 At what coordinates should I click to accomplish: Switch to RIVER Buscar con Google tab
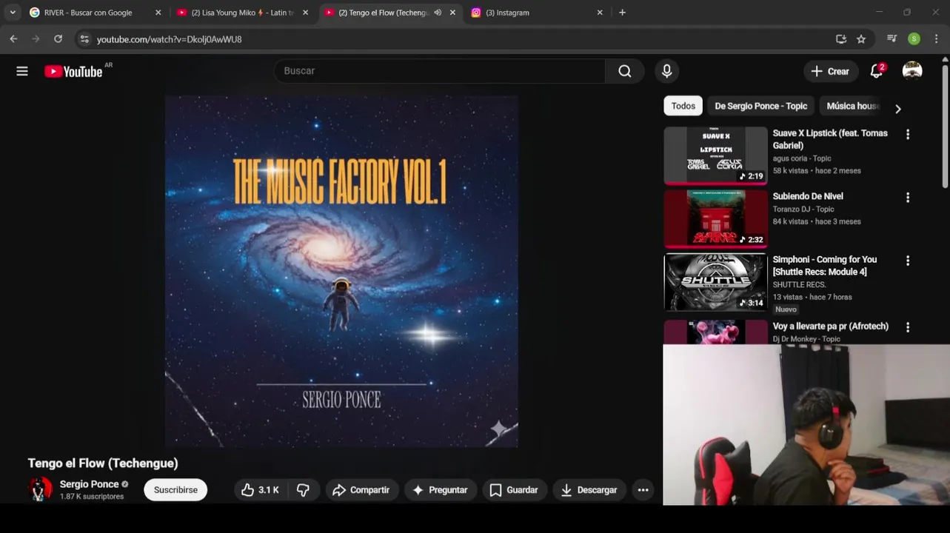tap(96, 13)
